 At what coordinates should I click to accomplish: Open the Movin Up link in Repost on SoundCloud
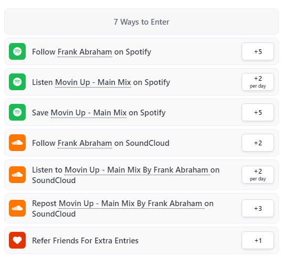pyautogui.click(x=132, y=204)
